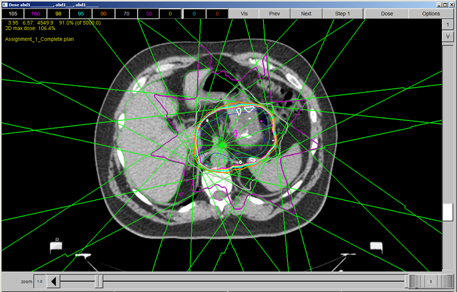
Task: Select the orange 90 isodose level
Action: click(x=104, y=13)
